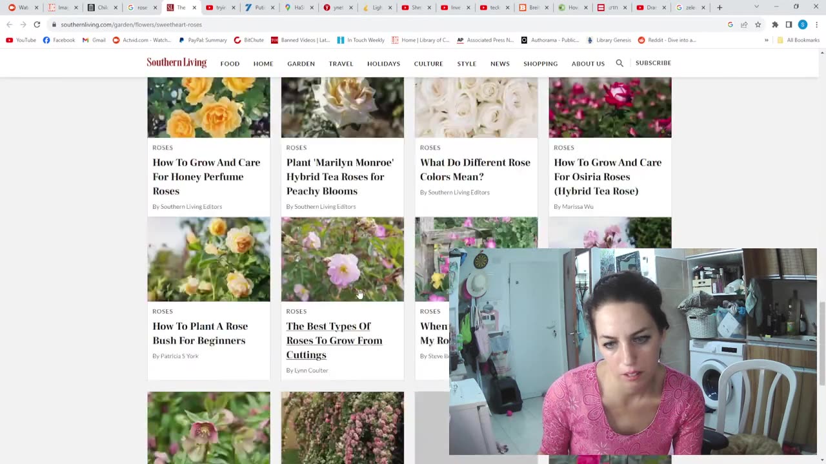826x464 pixels.
Task: Open the In Touch Weekly bookmark
Action: click(361, 40)
